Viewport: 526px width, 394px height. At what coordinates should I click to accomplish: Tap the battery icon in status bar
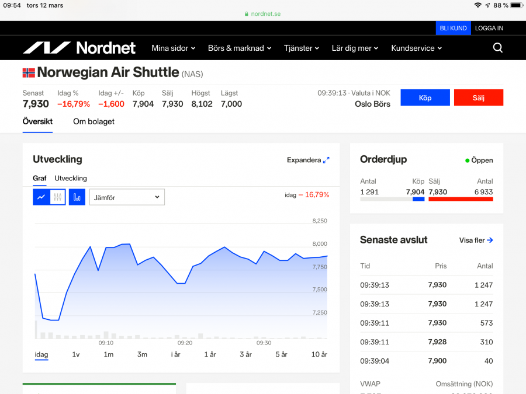point(516,5)
